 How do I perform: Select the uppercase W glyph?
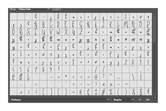pyautogui.click(x=58, y=32)
